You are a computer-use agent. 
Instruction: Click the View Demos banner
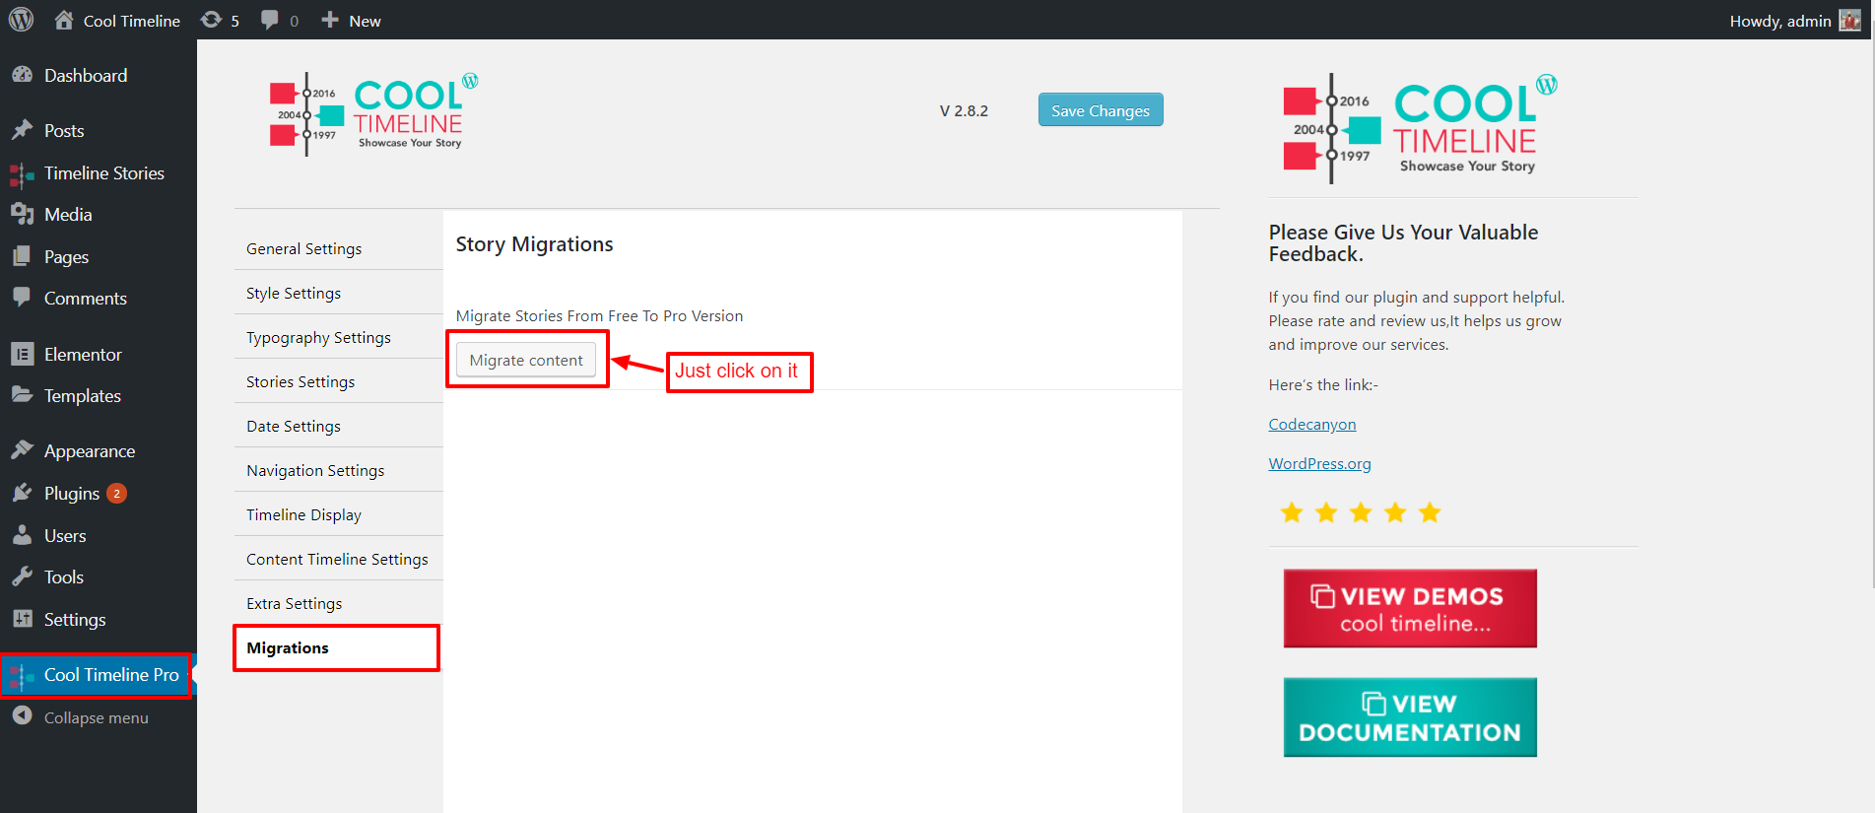(1410, 608)
